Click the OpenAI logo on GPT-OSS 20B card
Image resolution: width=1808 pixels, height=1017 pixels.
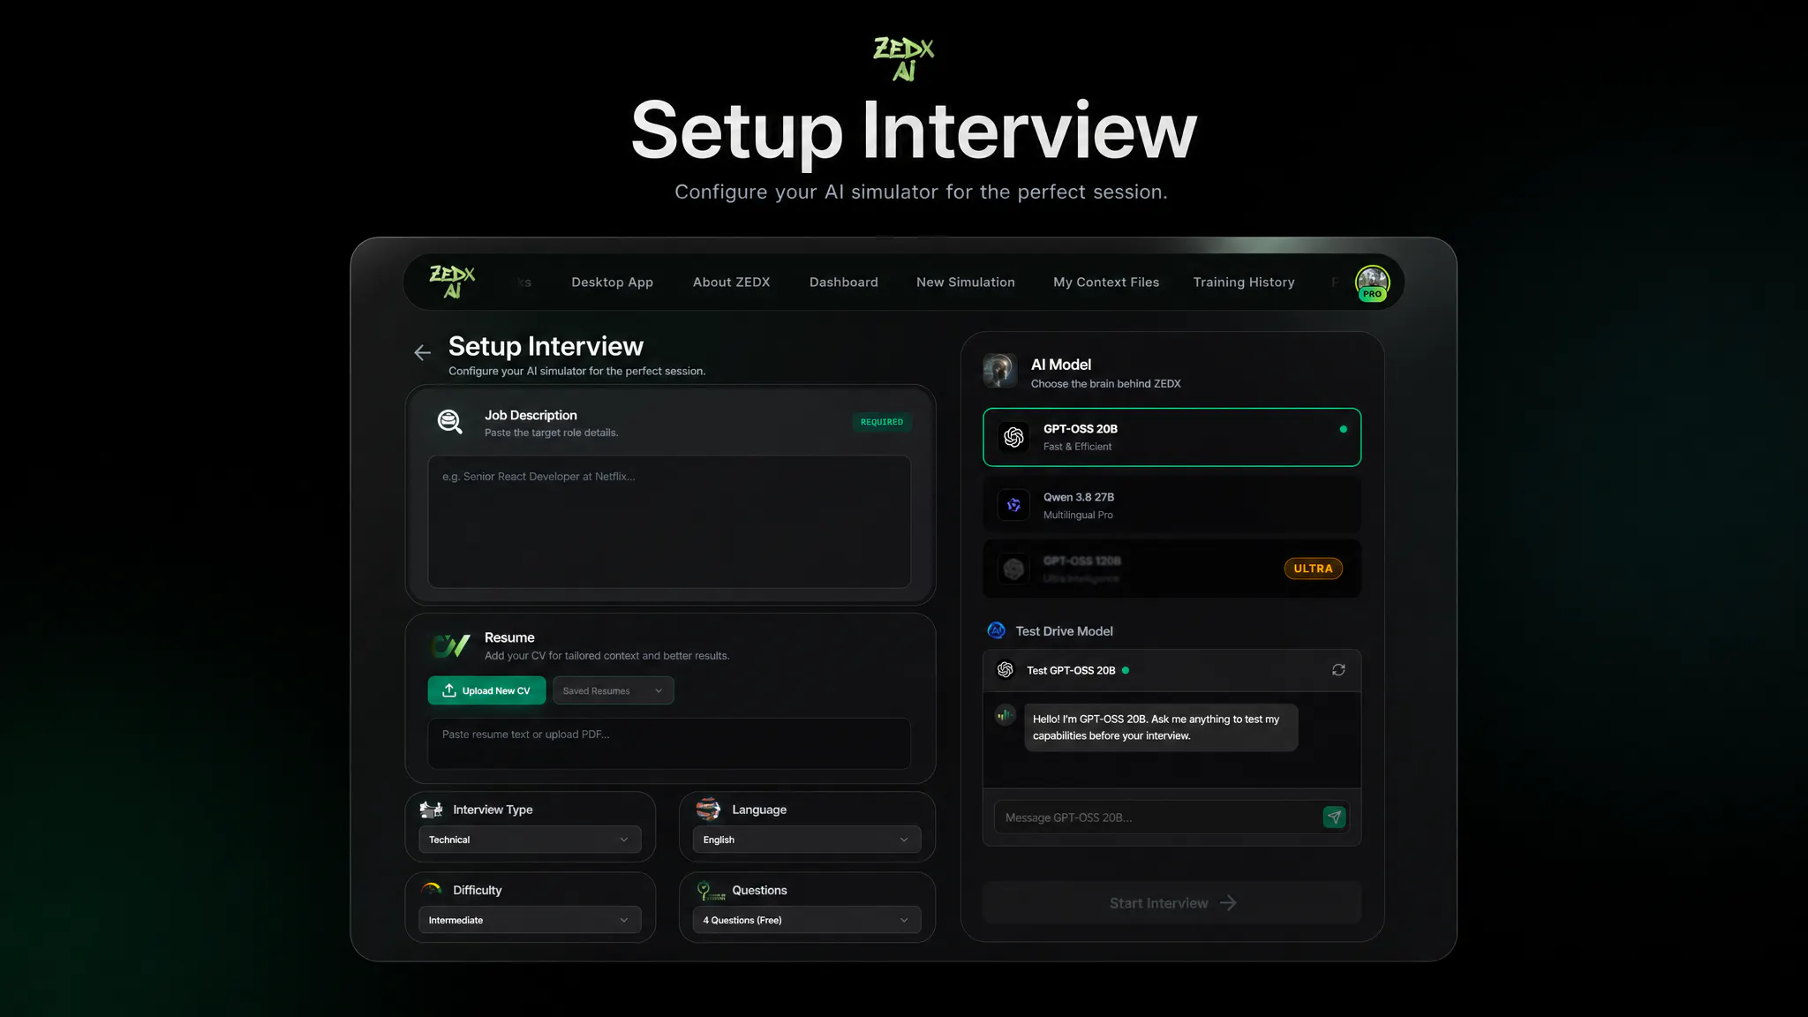click(1013, 437)
